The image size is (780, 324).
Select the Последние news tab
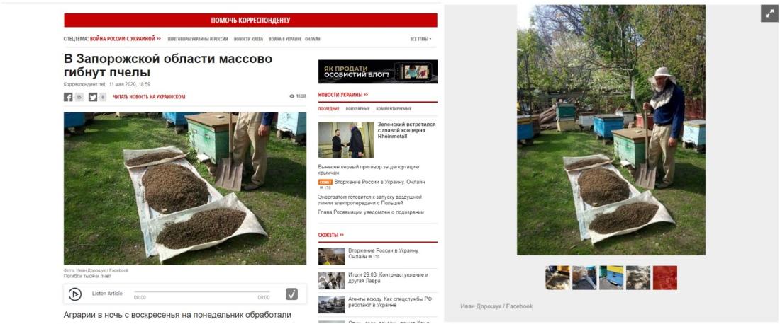(329, 109)
